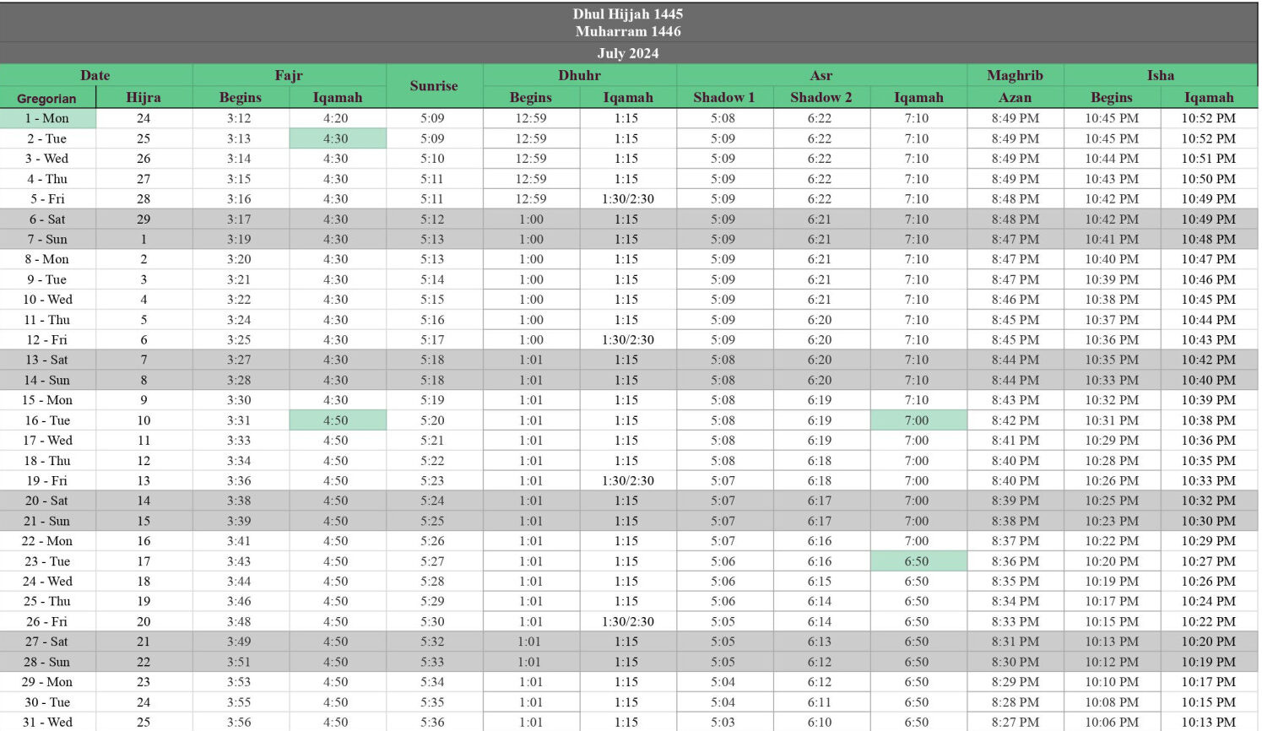Select the "Shadow 1" sub-header
This screenshot has width=1262, height=731.
pyautogui.click(x=724, y=97)
